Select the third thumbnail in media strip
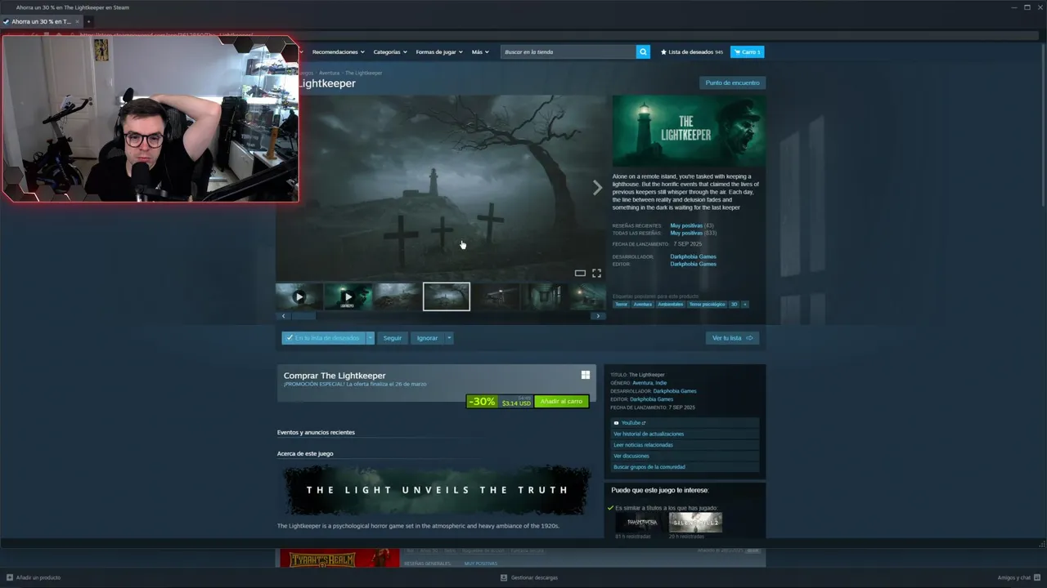Viewport: 1047px width, 588px height. (398, 296)
